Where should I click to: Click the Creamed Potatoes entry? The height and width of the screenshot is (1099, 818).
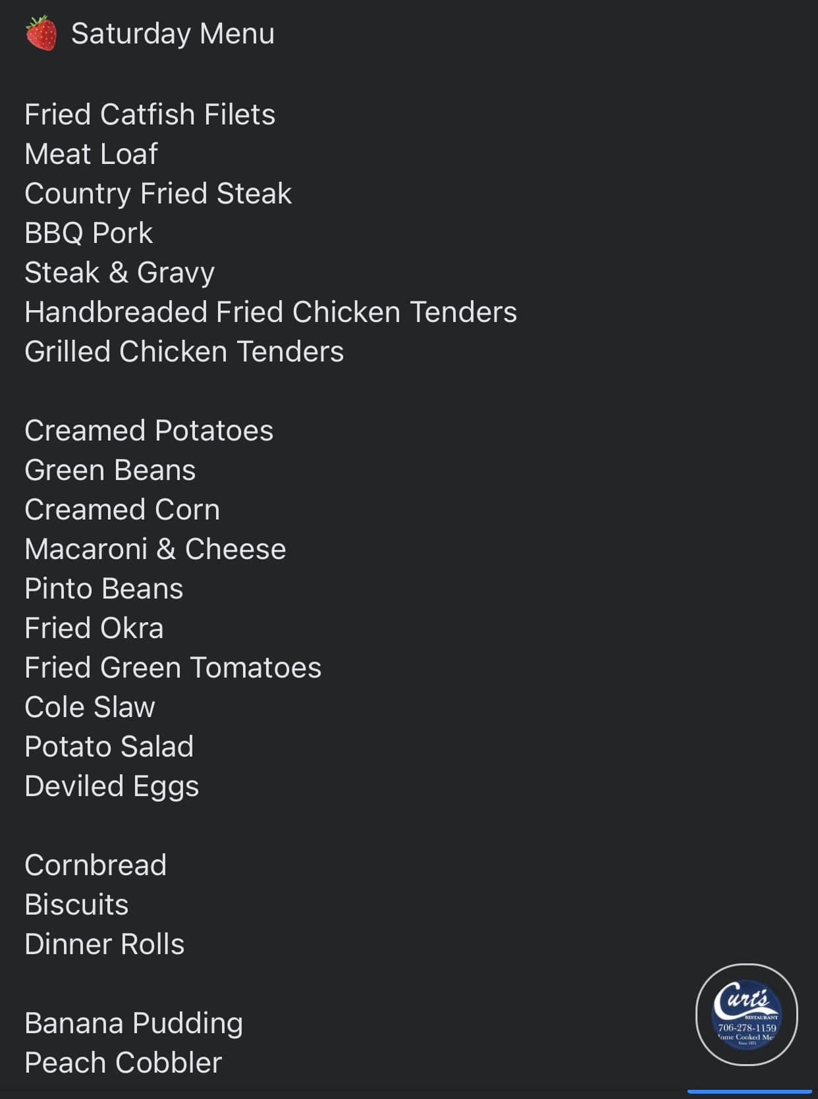[x=149, y=431]
